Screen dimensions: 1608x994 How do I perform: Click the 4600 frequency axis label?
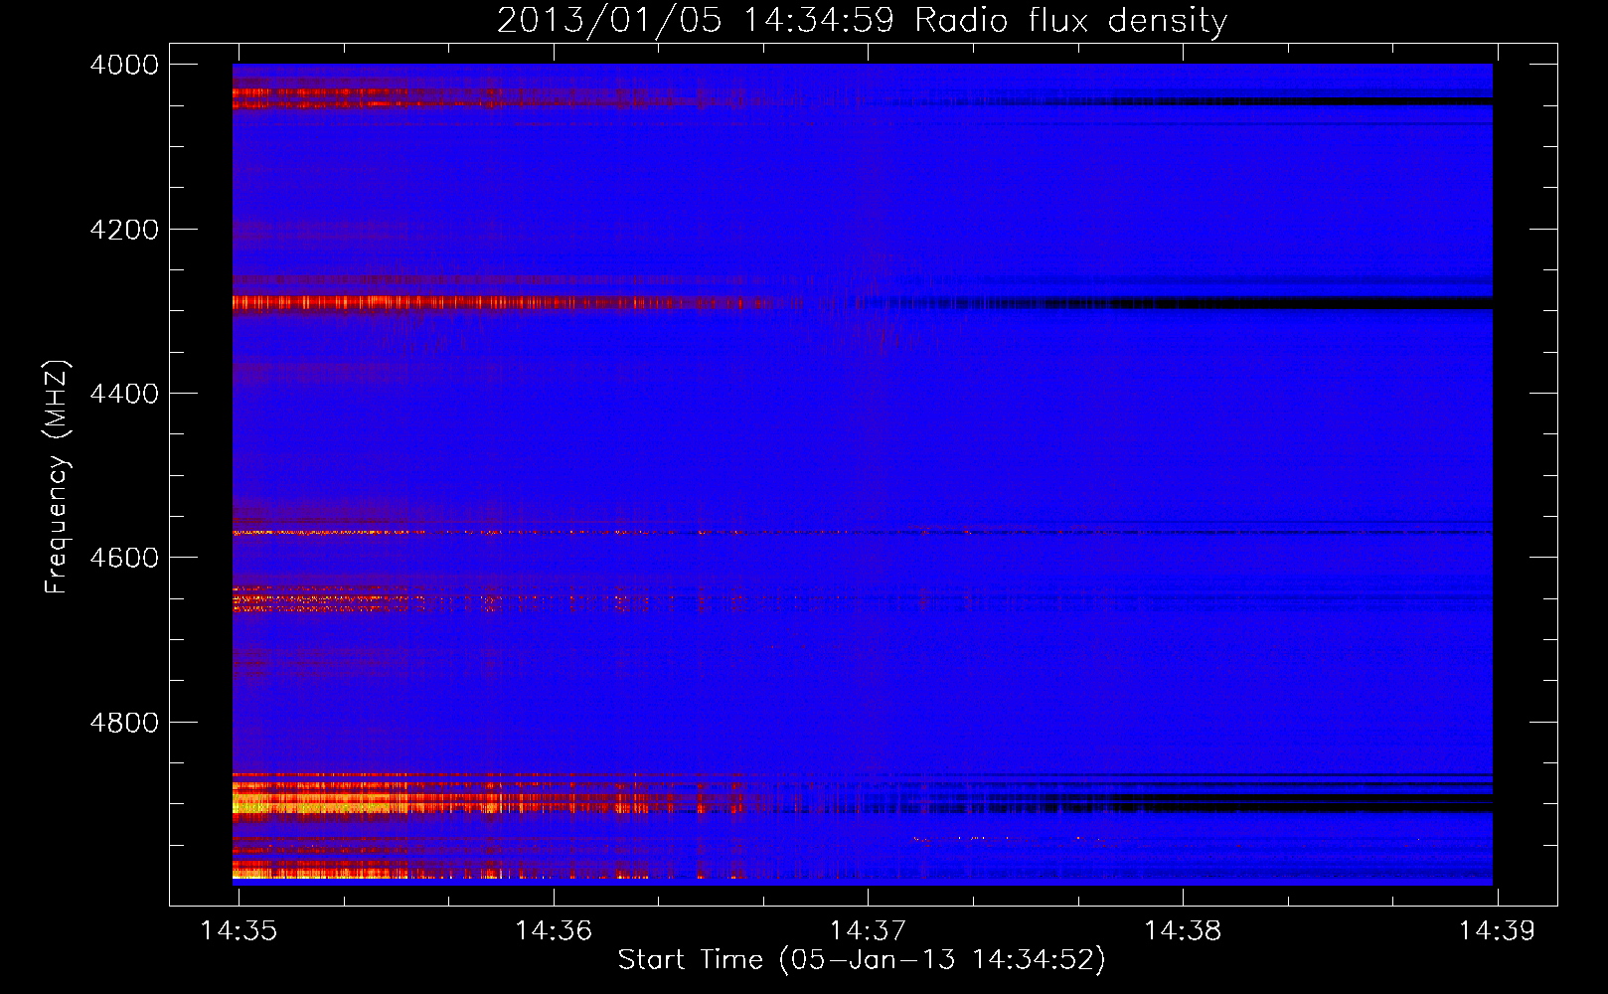(124, 558)
